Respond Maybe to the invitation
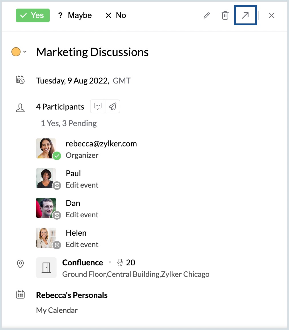 click(x=75, y=15)
